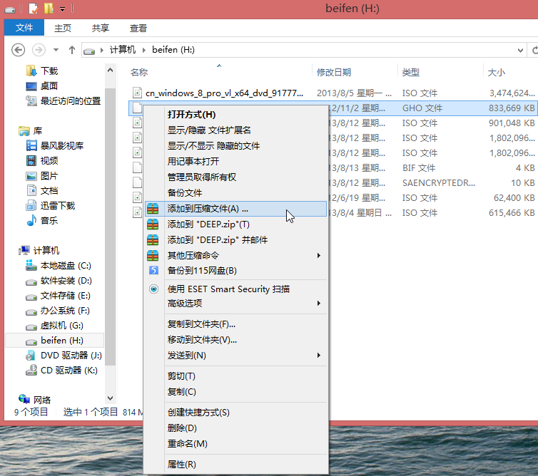Choose 删除(D) from the context menu
538x476 pixels.
[235, 428]
